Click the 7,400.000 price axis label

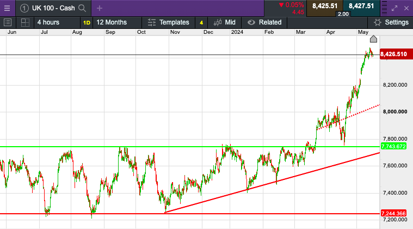[x=395, y=193]
